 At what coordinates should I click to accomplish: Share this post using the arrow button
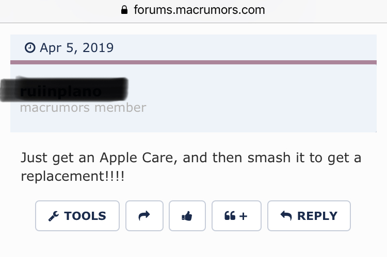pyautogui.click(x=144, y=216)
